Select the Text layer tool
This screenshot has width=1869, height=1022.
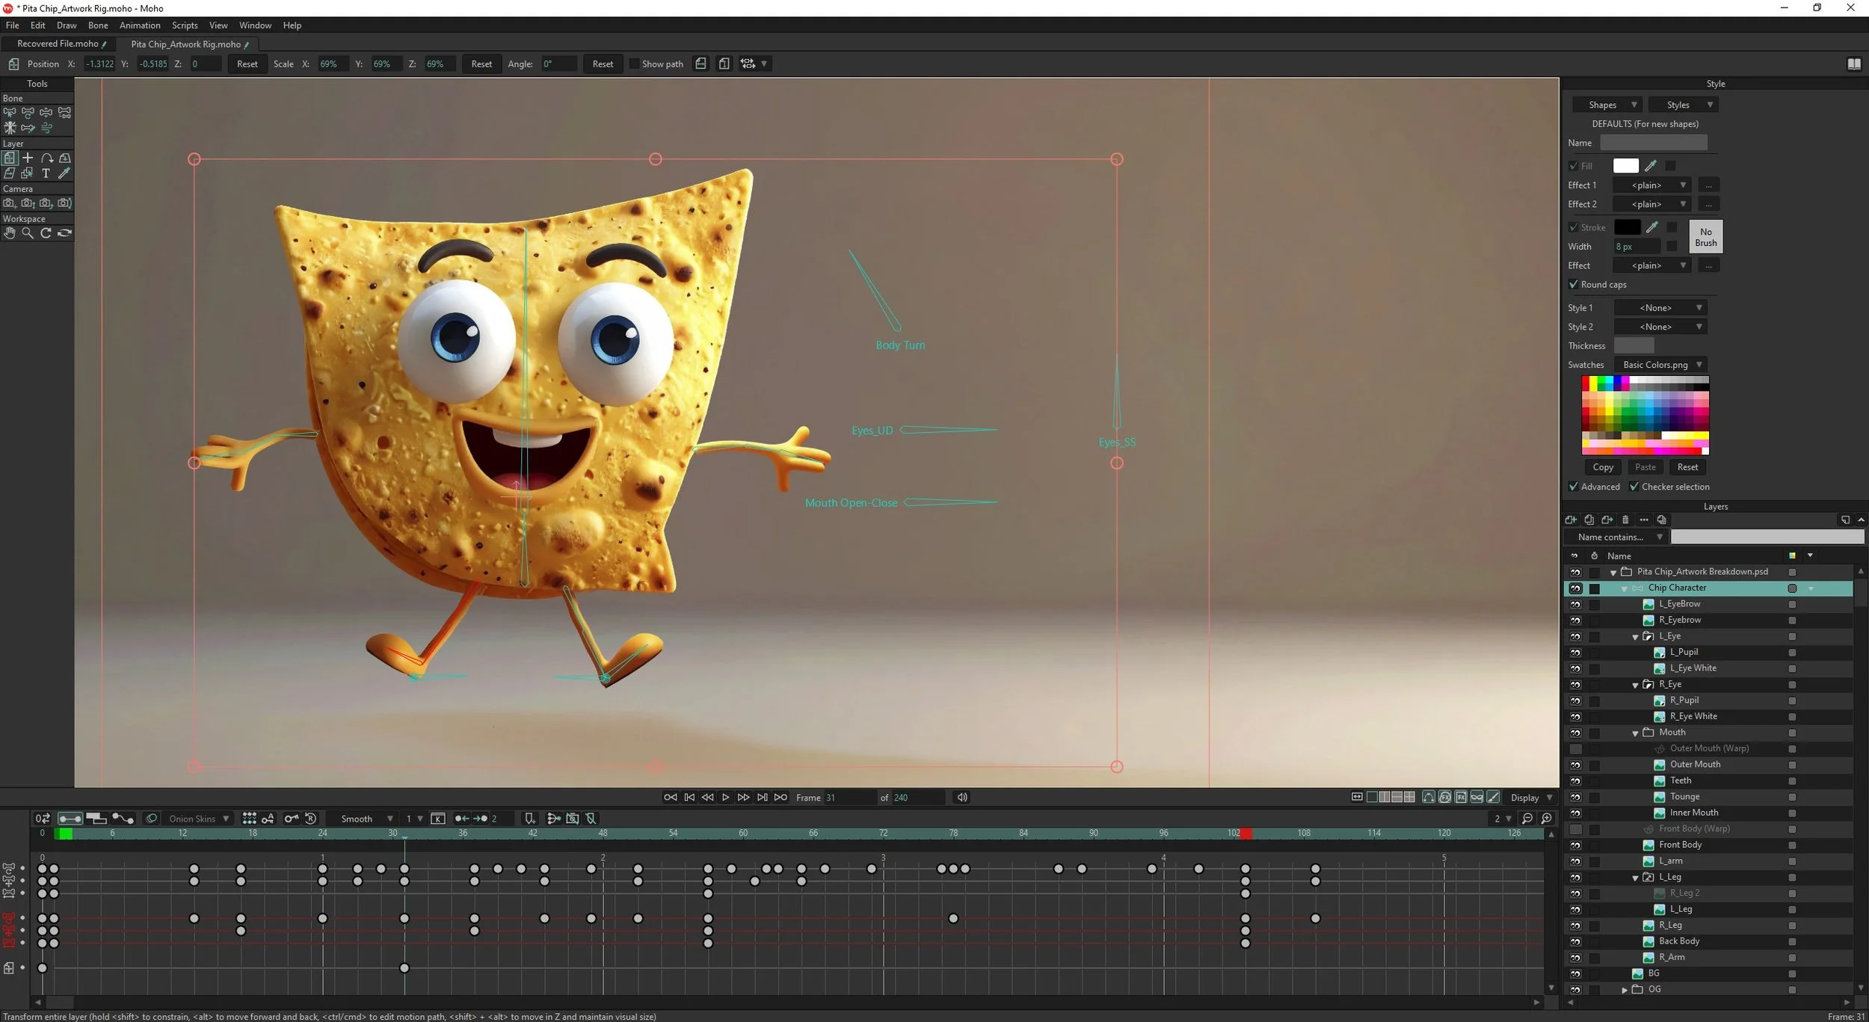pos(46,173)
